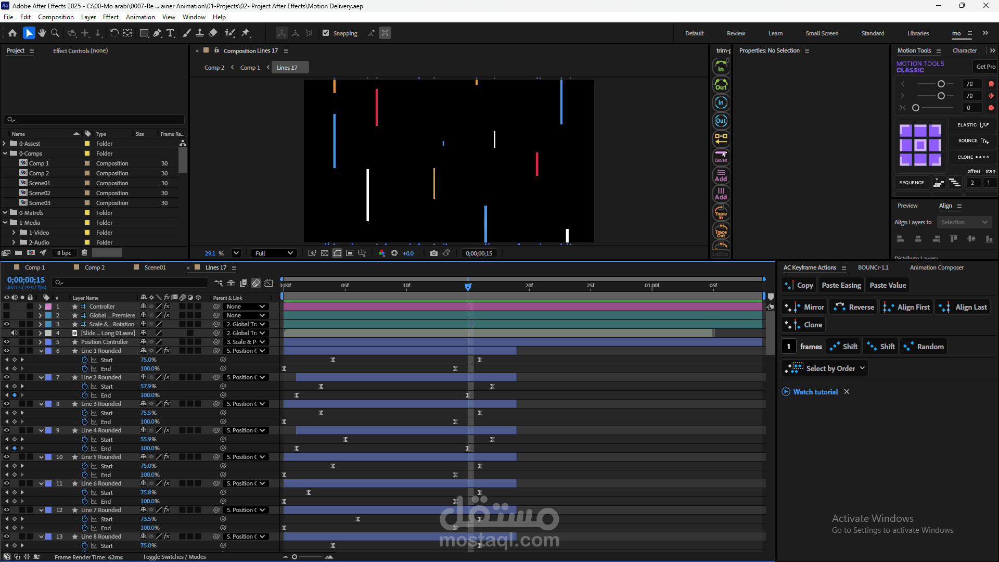Pick the Zoom magnifier tool
The height and width of the screenshot is (562, 999).
(x=55, y=33)
